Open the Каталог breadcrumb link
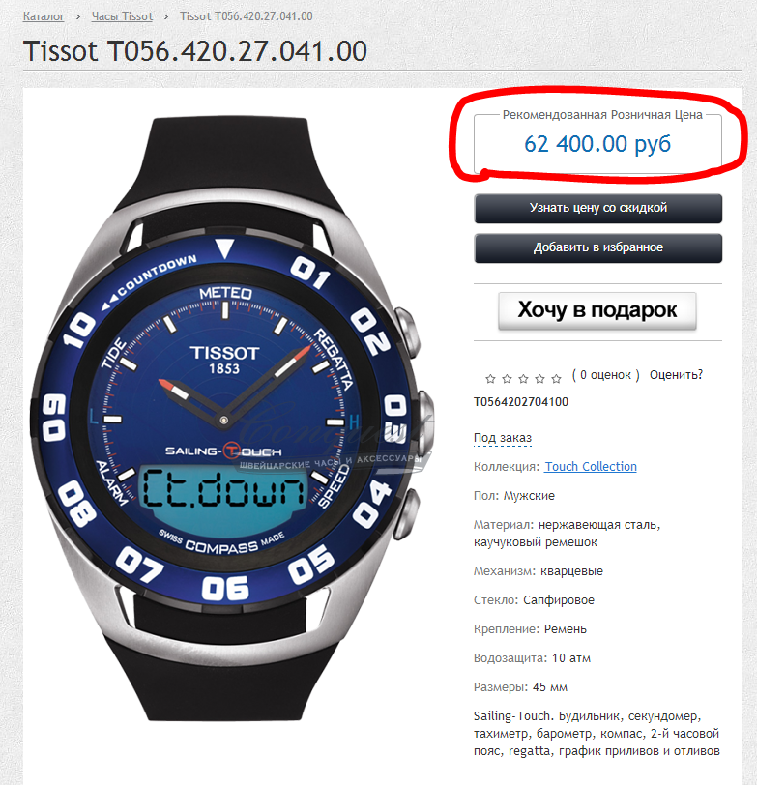Screen dimensions: 757x785 [x=44, y=16]
